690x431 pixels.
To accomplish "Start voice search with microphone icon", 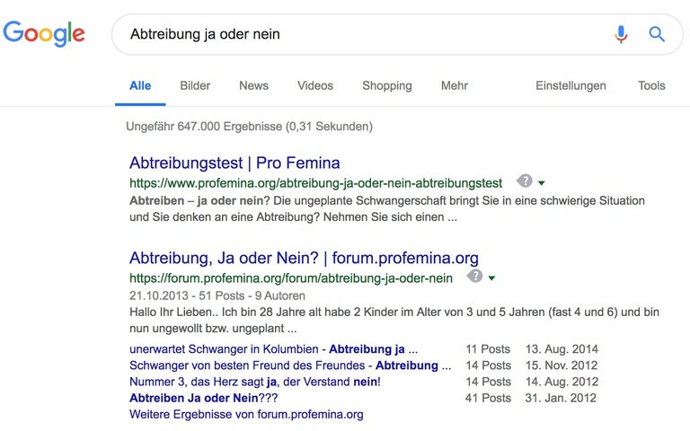I will [x=621, y=34].
